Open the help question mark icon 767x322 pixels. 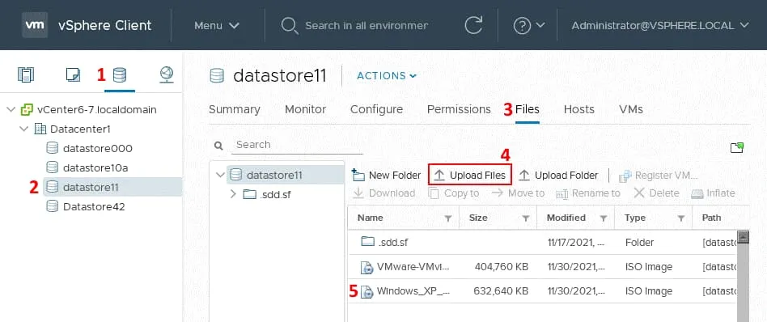point(522,25)
